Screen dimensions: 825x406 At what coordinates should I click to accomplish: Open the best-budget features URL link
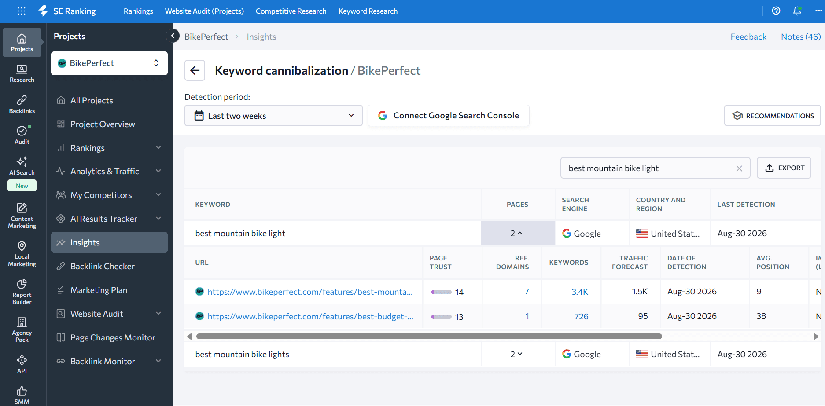[x=310, y=316]
